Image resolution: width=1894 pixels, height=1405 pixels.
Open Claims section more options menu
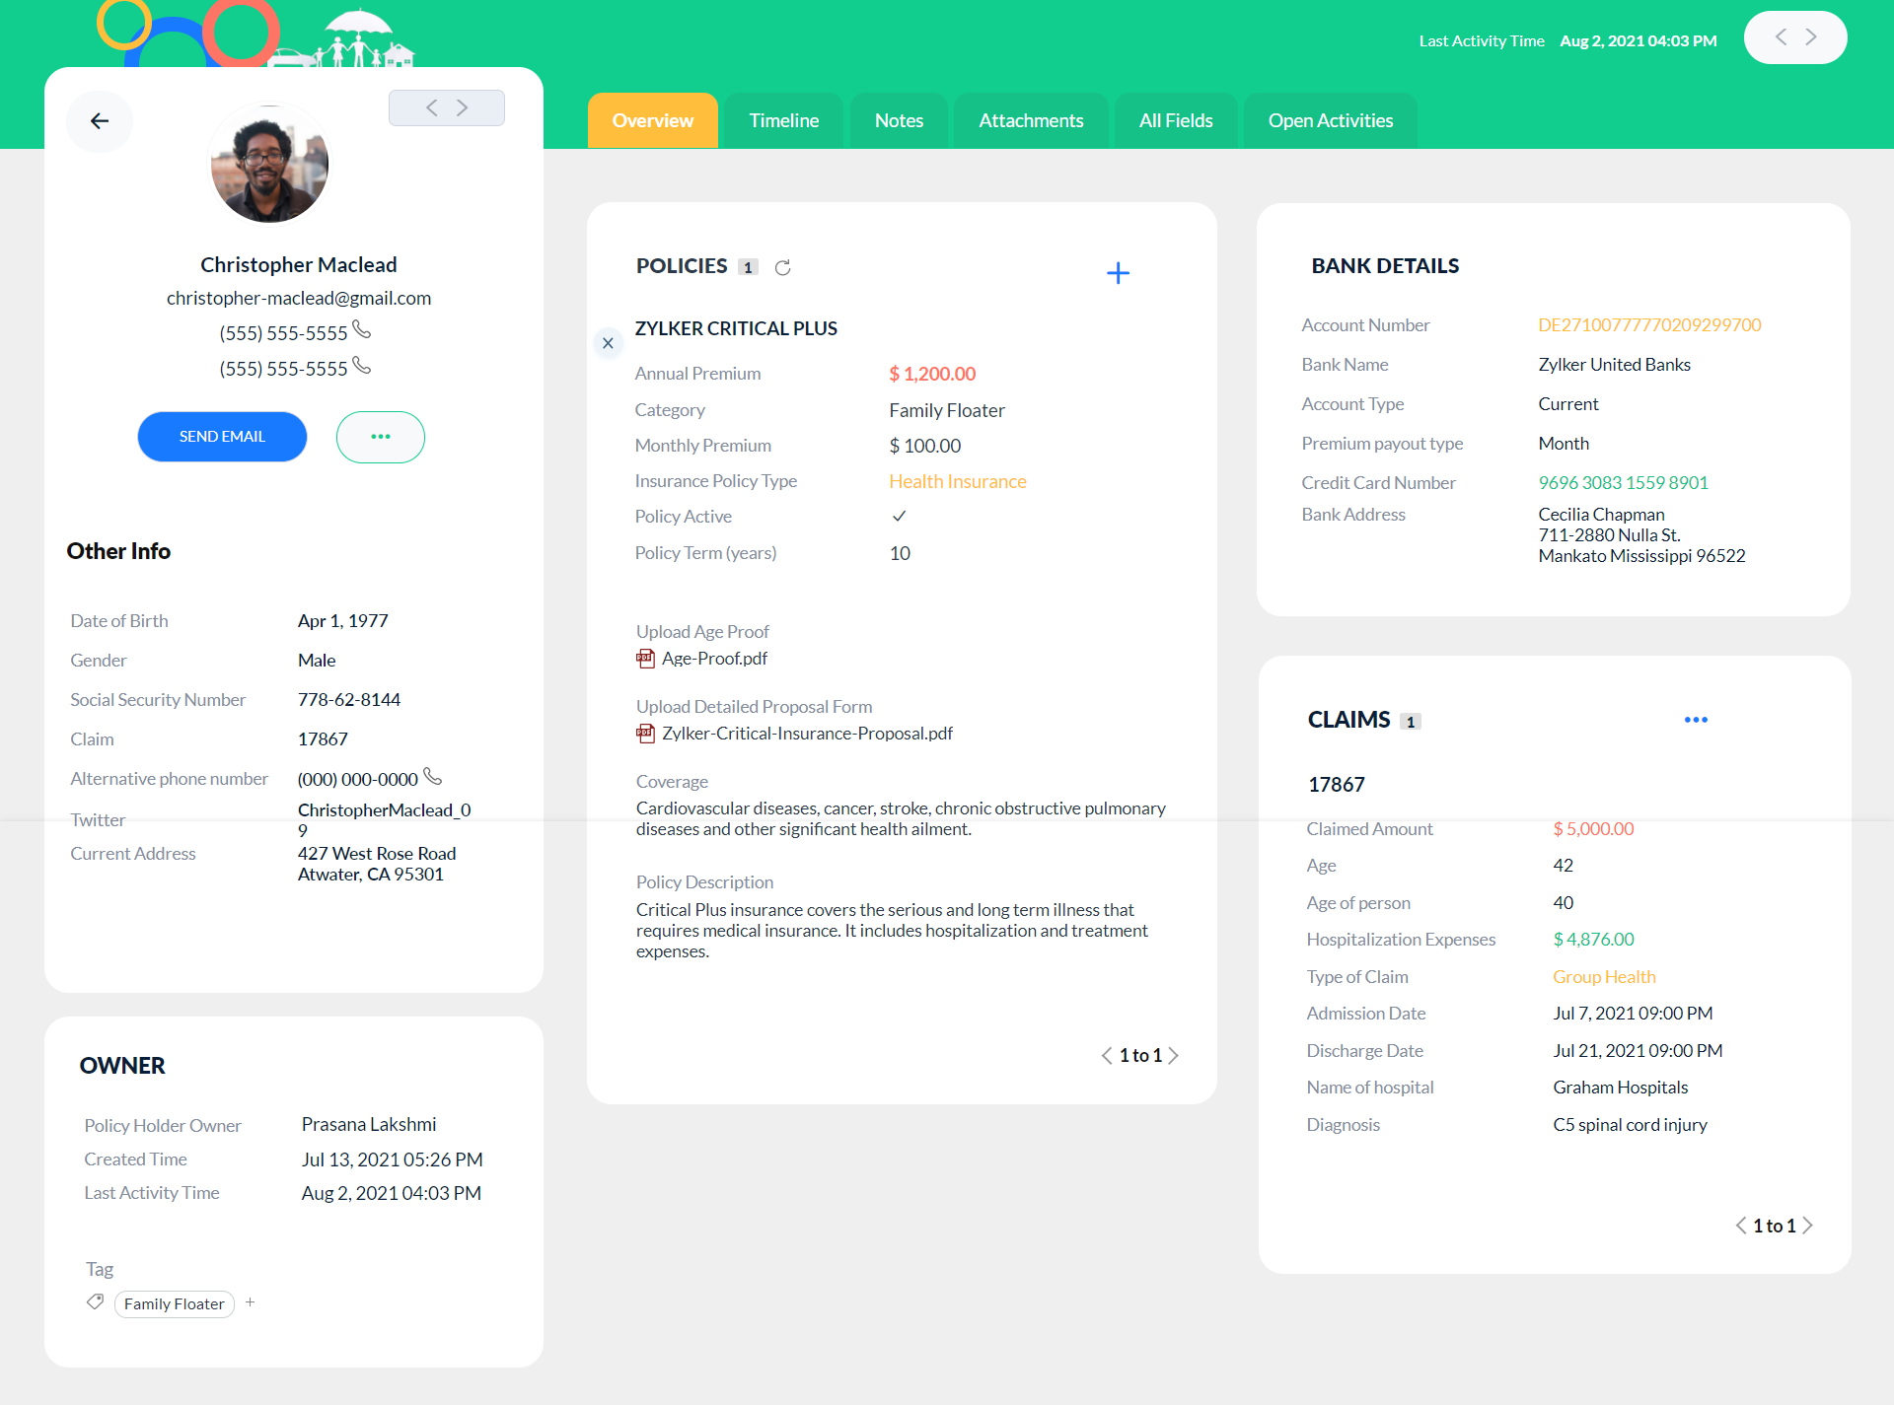tap(1695, 720)
